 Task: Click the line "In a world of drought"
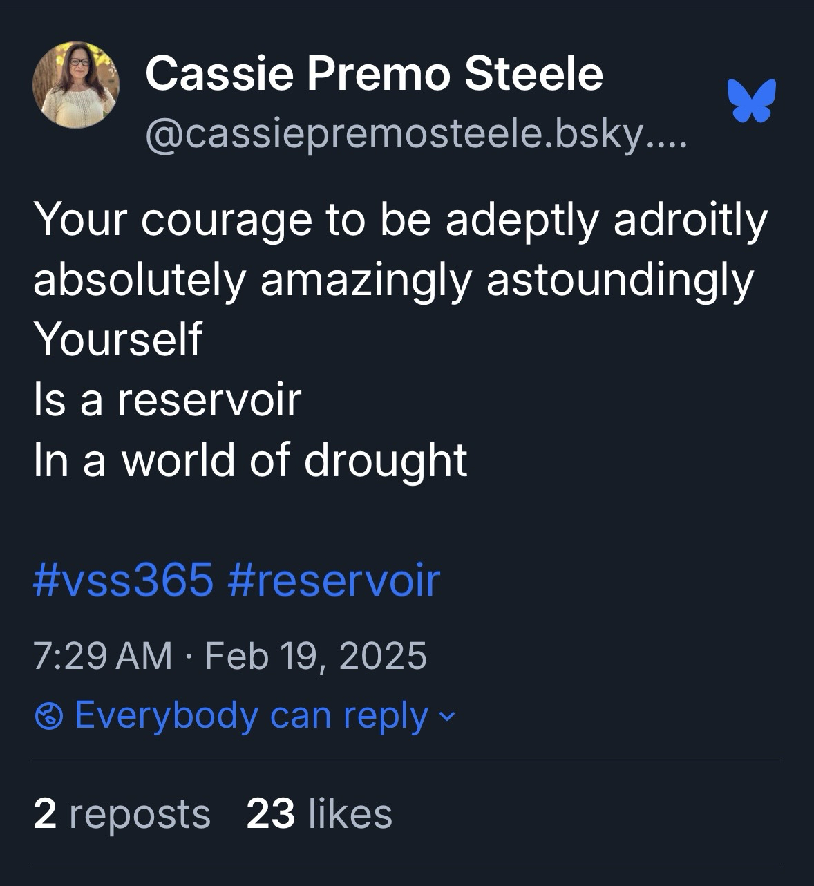(x=250, y=460)
